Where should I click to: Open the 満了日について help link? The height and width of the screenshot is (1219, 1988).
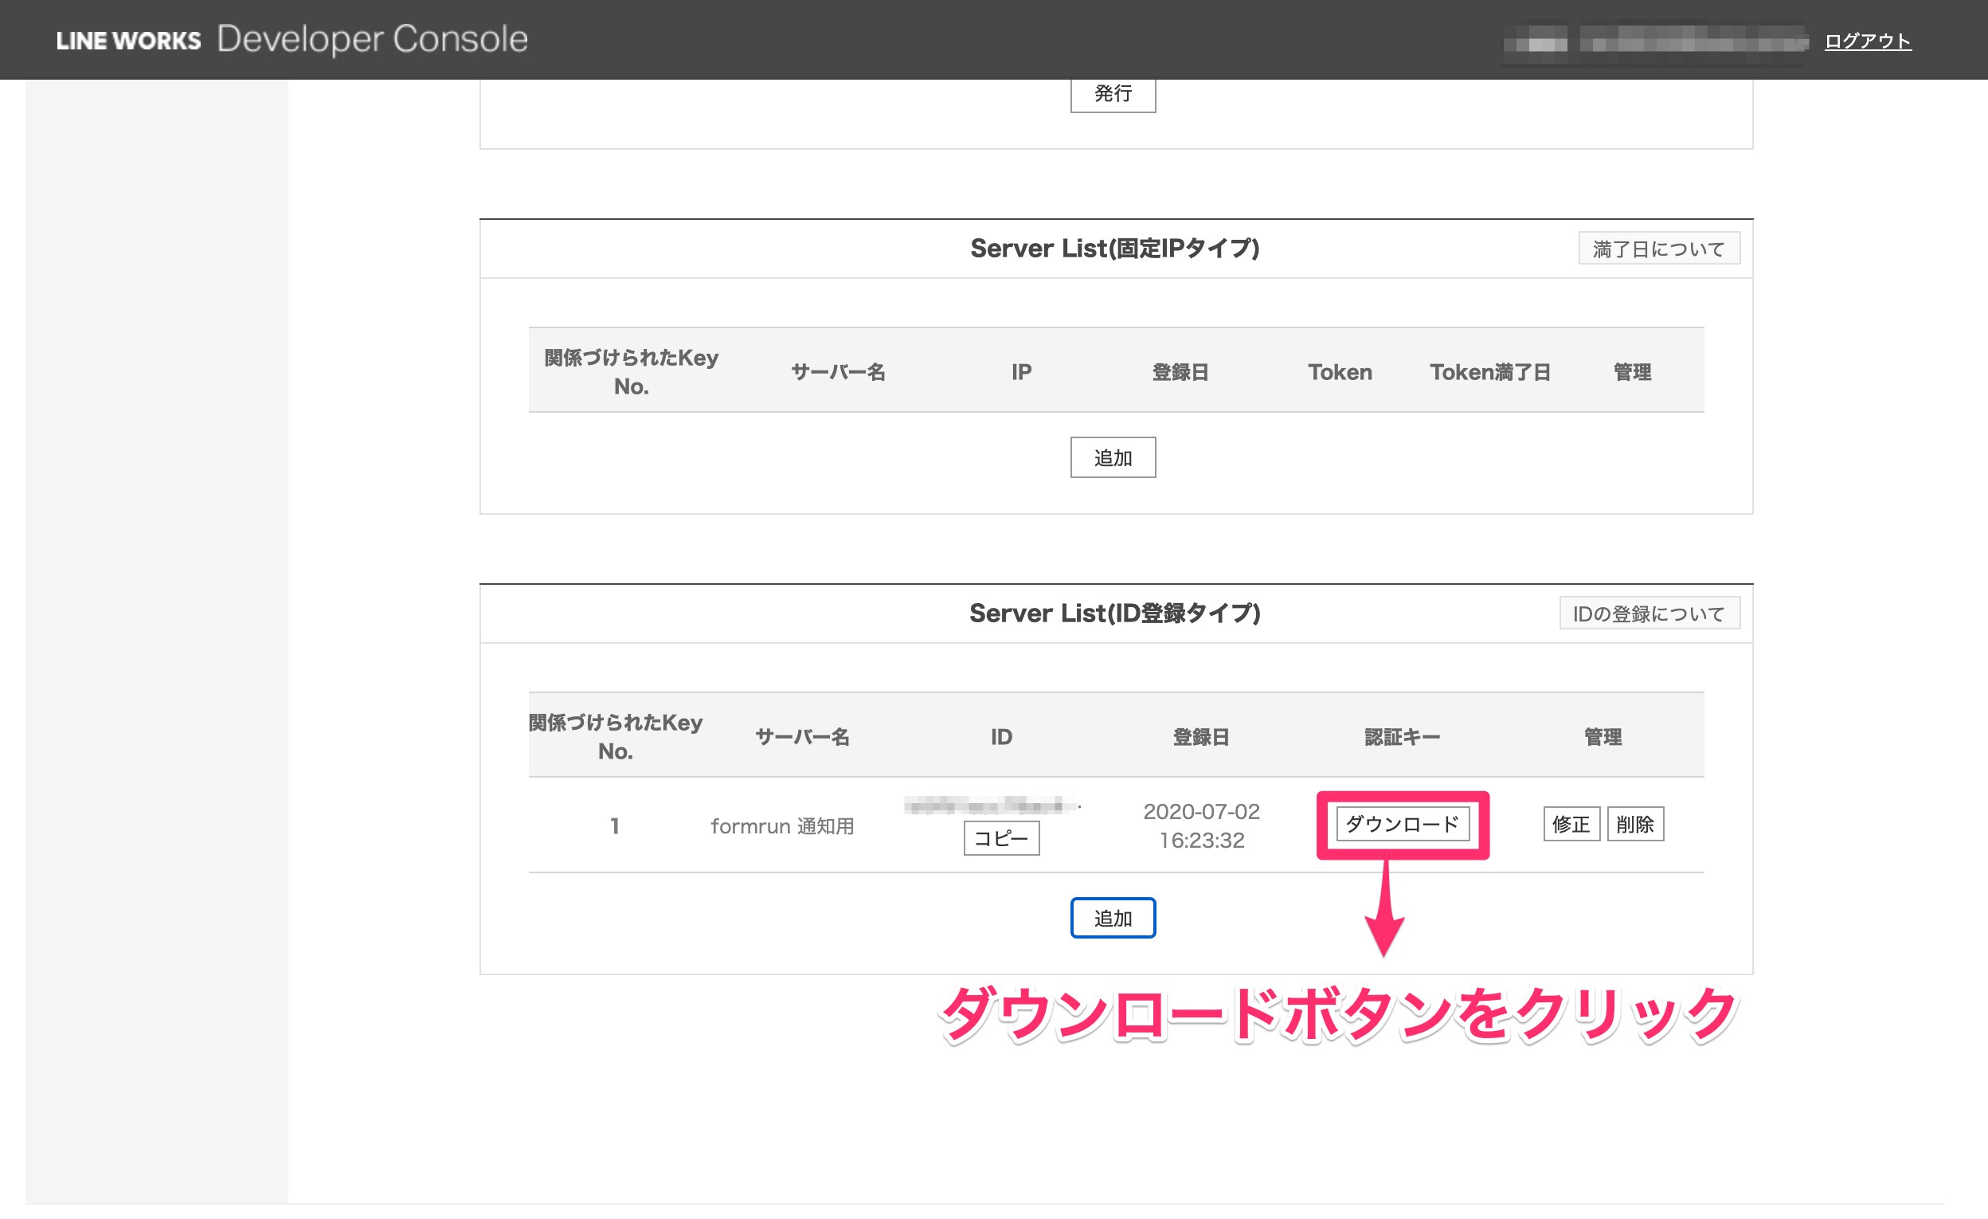(1658, 249)
